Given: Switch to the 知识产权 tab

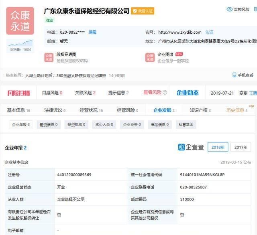Looking at the screenshot, I should [x=200, y=110].
